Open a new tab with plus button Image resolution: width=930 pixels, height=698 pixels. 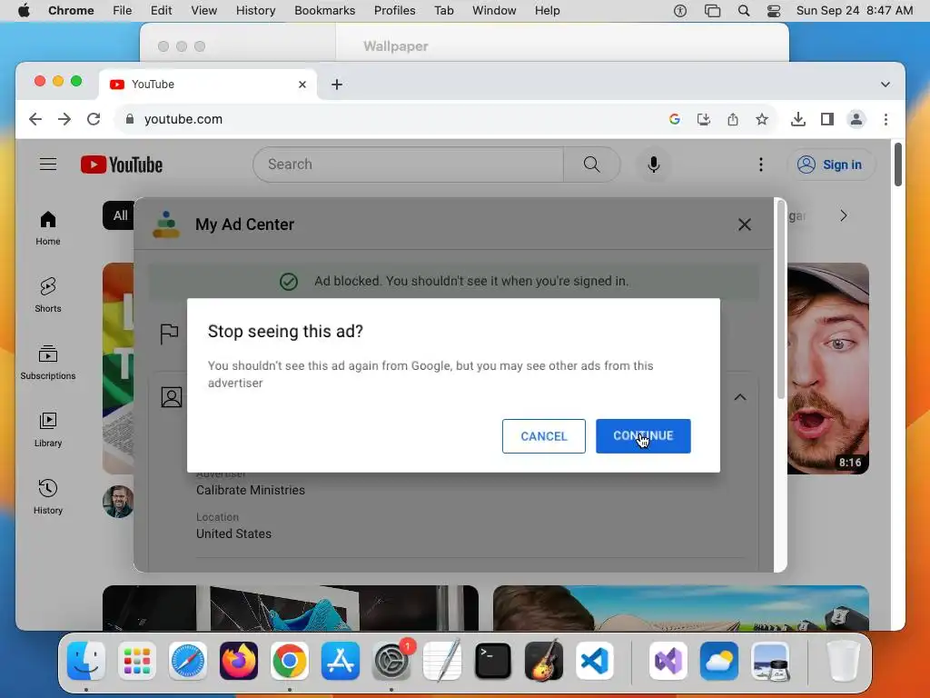337,85
